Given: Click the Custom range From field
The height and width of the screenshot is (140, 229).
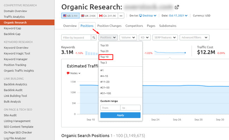Looking at the screenshot, I should 110,108.
